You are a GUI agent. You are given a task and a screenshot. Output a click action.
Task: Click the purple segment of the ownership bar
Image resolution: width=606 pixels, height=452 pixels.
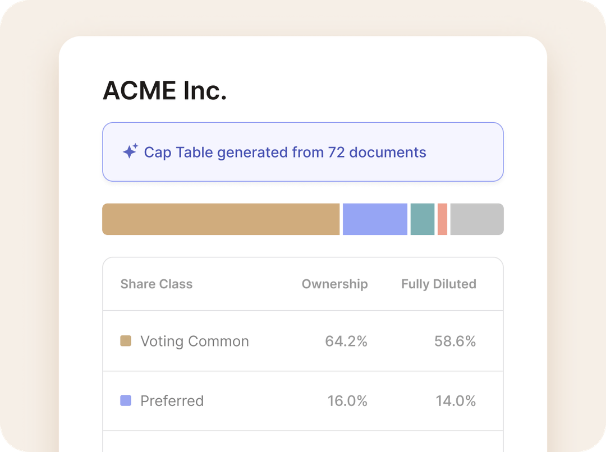tap(375, 219)
